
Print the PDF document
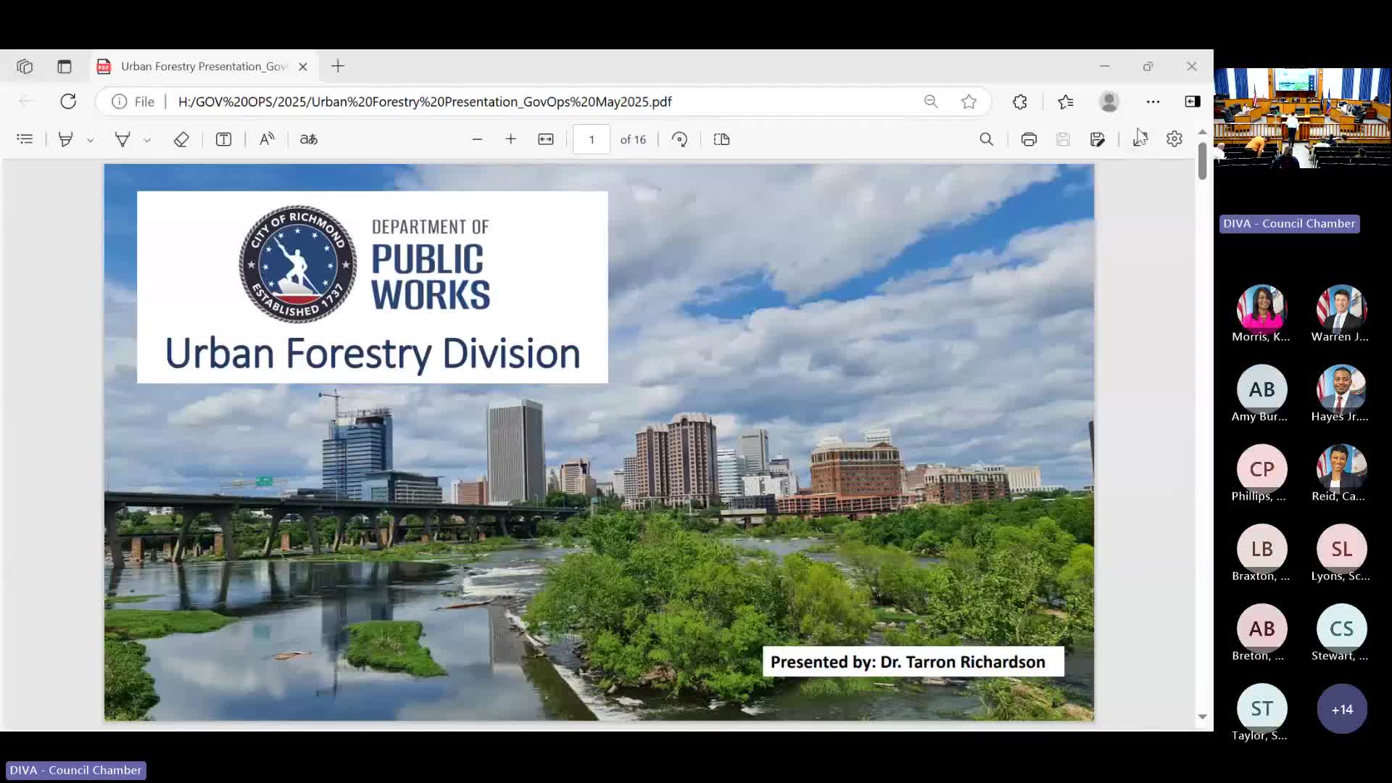click(1028, 139)
